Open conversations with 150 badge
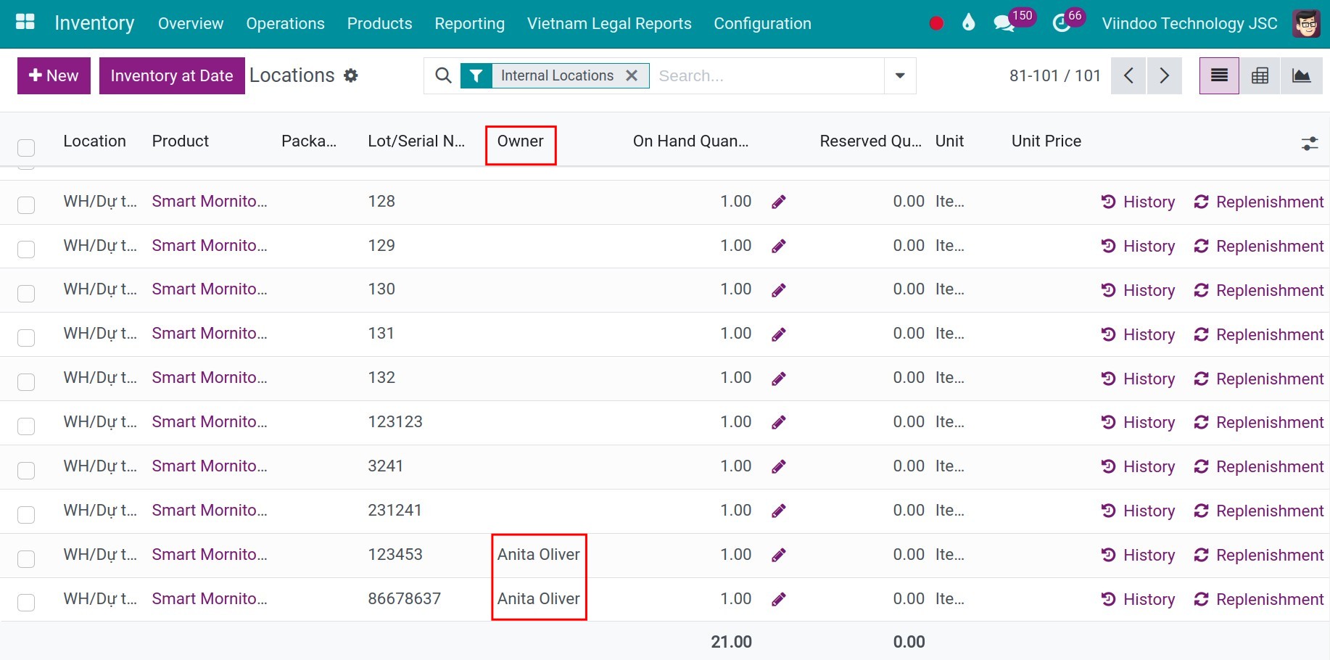The image size is (1330, 660). (1013, 21)
